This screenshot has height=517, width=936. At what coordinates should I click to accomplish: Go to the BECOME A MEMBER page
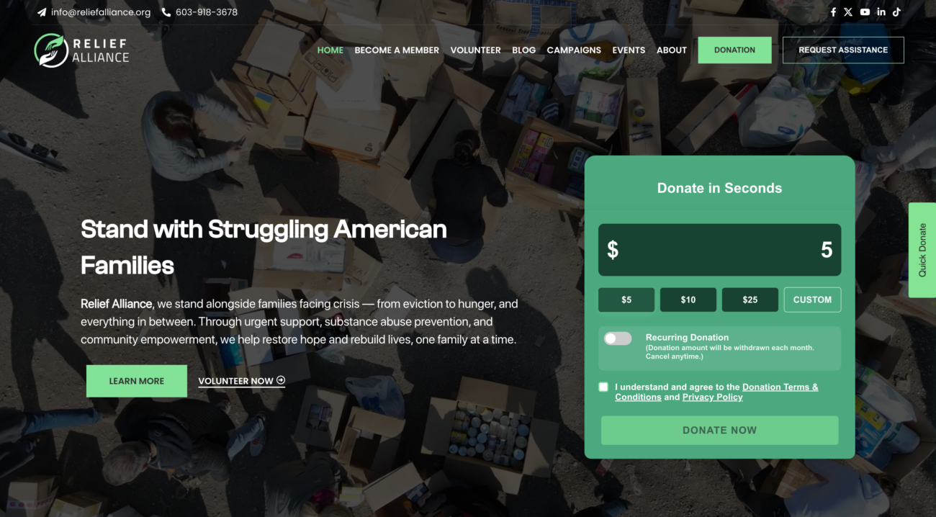(x=397, y=50)
